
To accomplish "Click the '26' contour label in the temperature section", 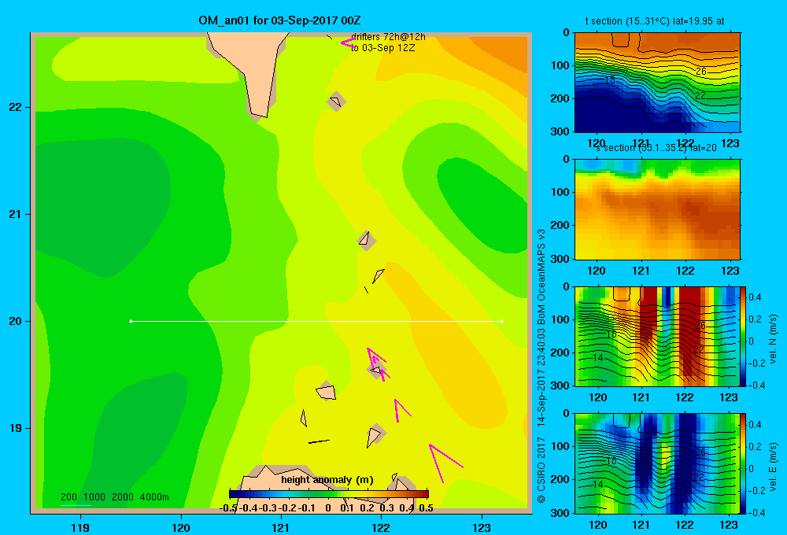I will point(700,72).
